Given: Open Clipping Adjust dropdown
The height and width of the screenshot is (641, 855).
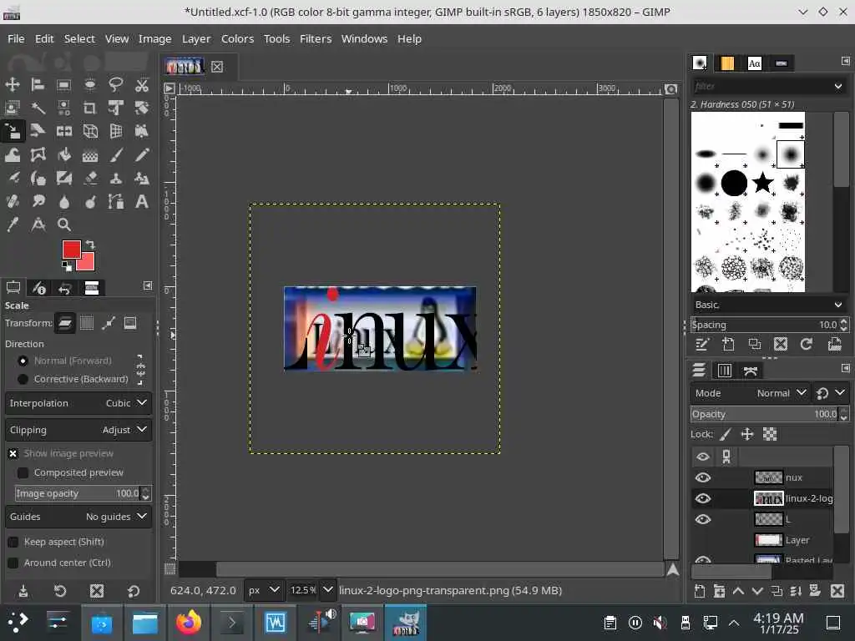Looking at the screenshot, I should (x=78, y=430).
